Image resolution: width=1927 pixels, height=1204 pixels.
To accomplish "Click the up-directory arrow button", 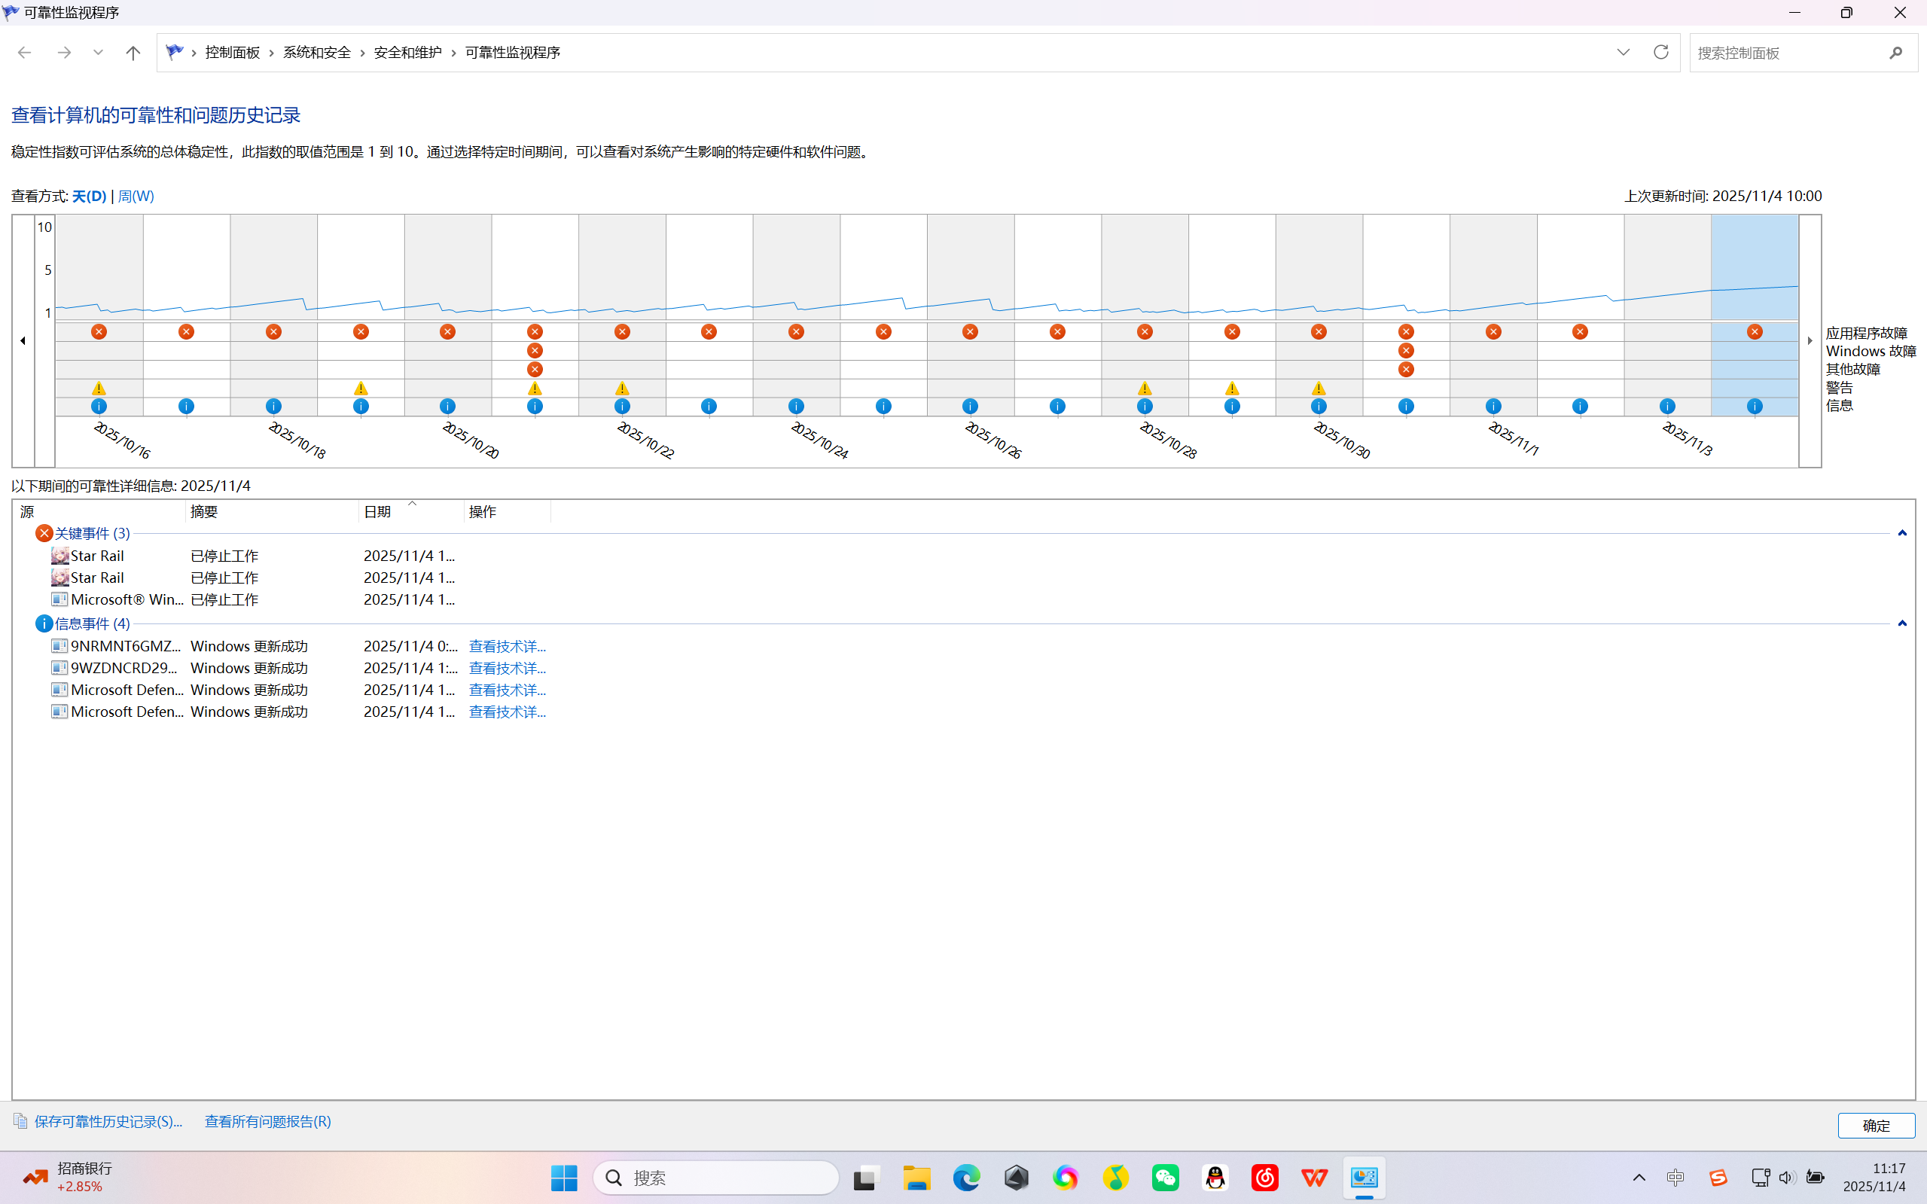I will pyautogui.click(x=133, y=53).
